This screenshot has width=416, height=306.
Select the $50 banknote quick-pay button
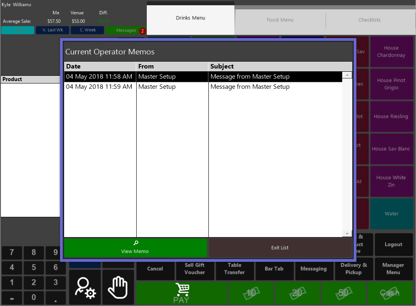[343, 293]
